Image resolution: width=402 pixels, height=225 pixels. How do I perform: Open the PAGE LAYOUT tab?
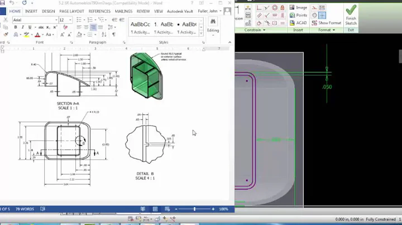tap(72, 11)
